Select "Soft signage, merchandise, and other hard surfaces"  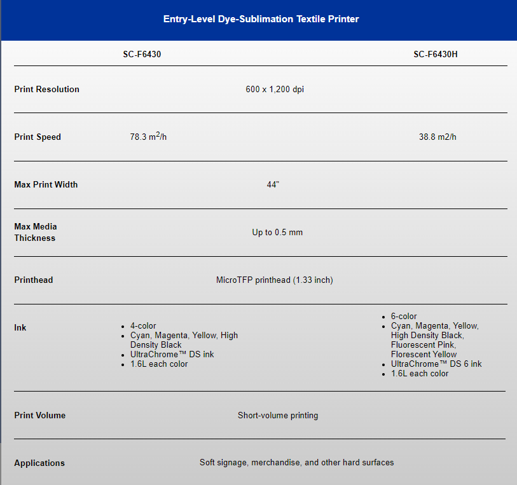point(296,463)
